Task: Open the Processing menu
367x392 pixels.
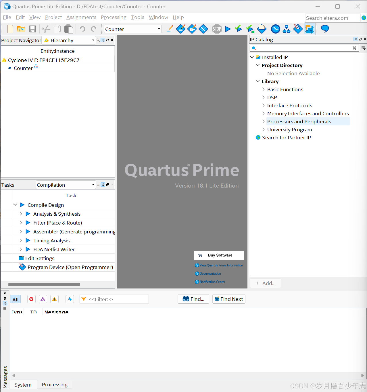Action: [x=114, y=17]
